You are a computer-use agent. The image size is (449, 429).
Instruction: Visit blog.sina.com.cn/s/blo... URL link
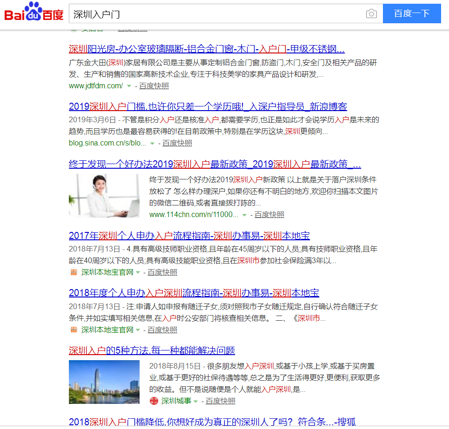[x=107, y=143]
